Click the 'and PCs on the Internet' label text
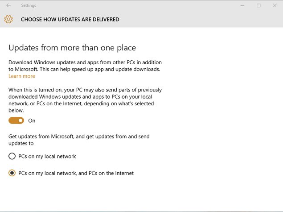The image size is (283, 212). (106, 173)
